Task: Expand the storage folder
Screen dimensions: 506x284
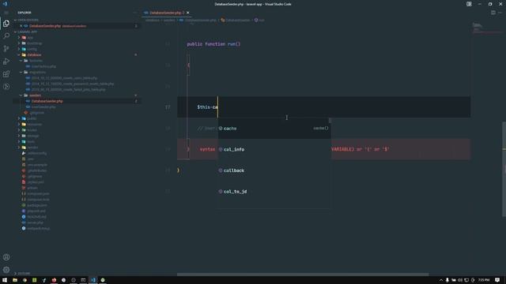Action: click(x=33, y=136)
